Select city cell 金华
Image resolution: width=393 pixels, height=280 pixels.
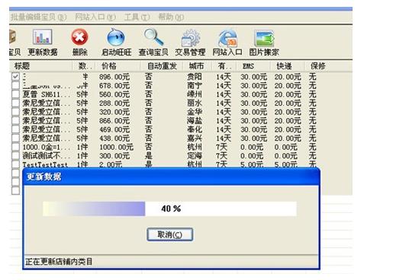coord(195,112)
